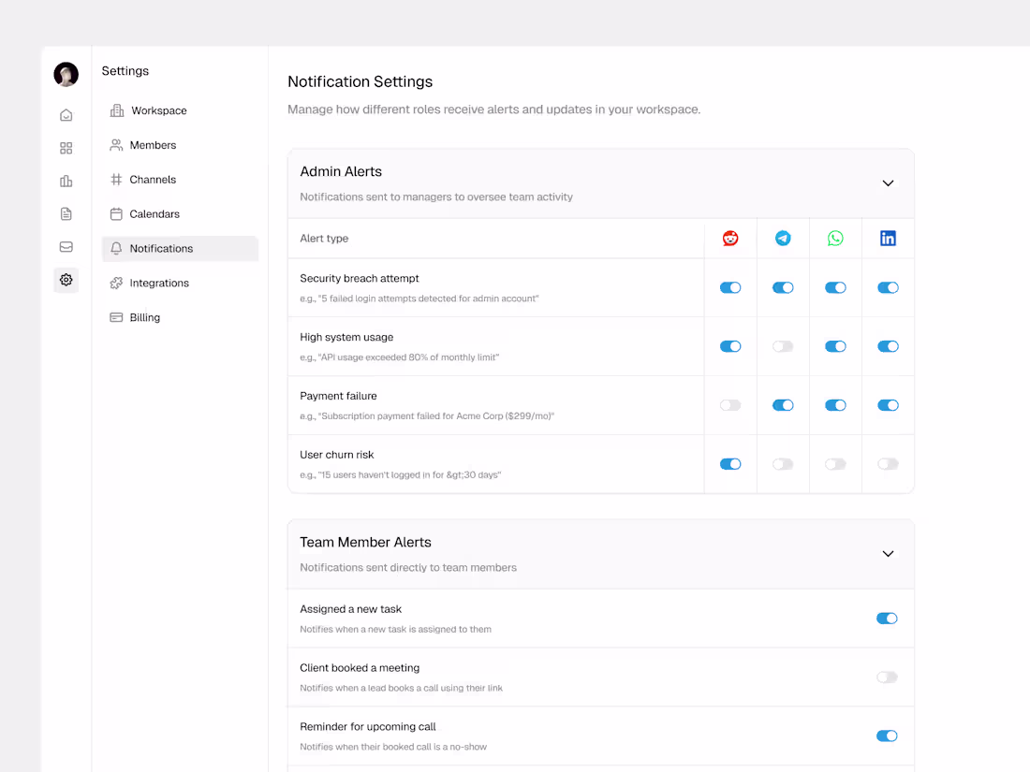Turn on Reddit alerts for Payment failure
Viewport: 1030px width, 772px height.
point(729,405)
